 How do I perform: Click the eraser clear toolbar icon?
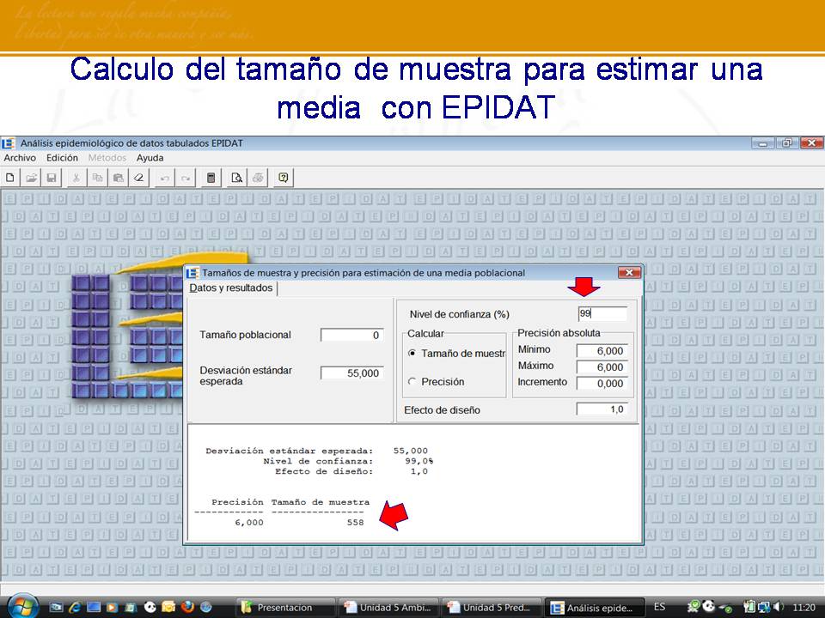(139, 178)
